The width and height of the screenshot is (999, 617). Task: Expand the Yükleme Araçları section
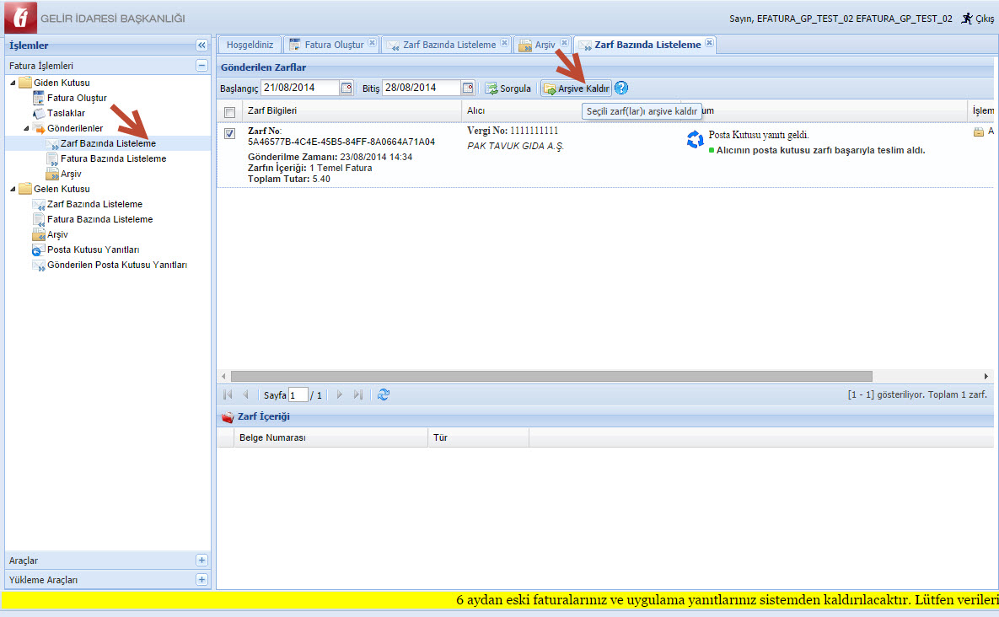[x=201, y=580]
